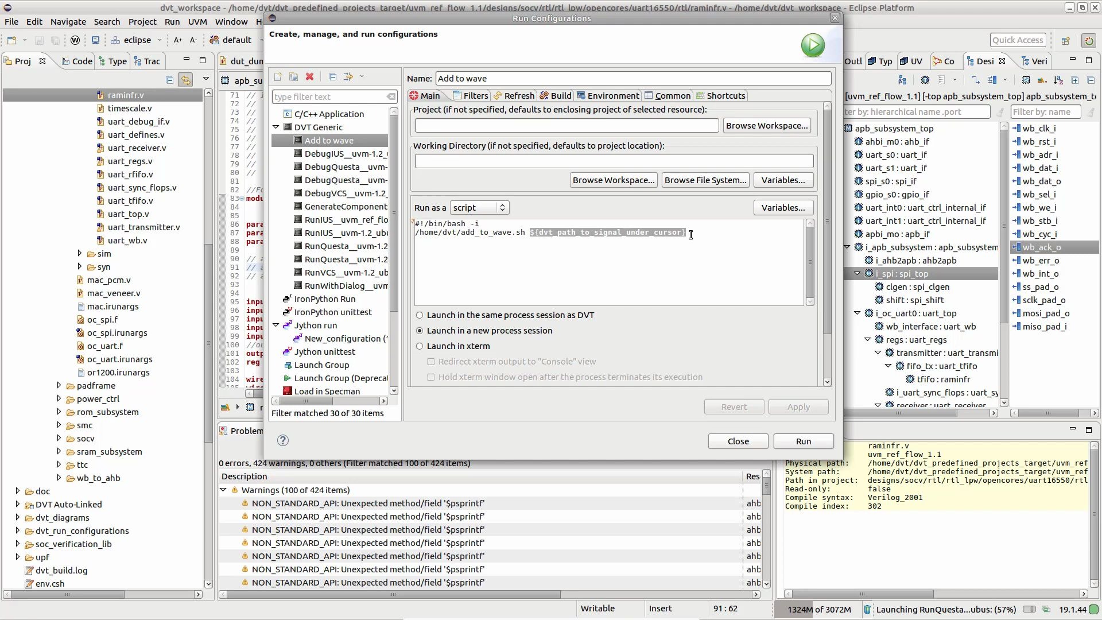
Task: Collapse all configurations in dialog tree
Action: [332, 76]
